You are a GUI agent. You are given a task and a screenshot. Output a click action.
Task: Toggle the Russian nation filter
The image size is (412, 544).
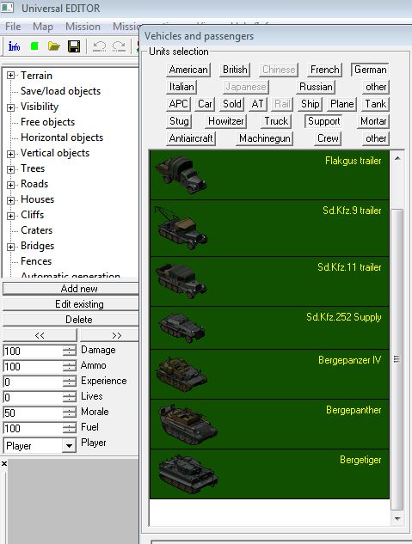pyautogui.click(x=316, y=87)
